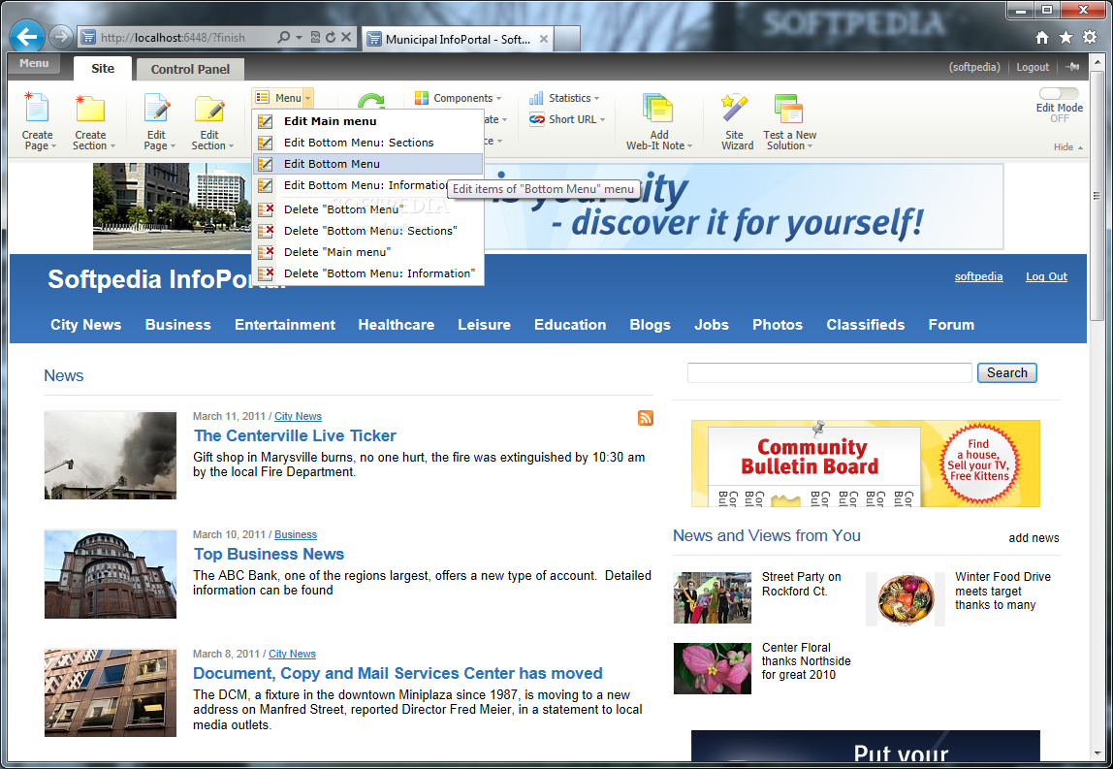
Task: Click the Create Page icon
Action: pos(36,108)
